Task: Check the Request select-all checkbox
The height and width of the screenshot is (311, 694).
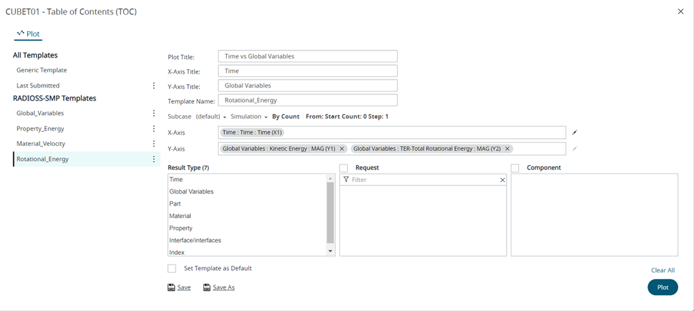Action: [x=344, y=168]
